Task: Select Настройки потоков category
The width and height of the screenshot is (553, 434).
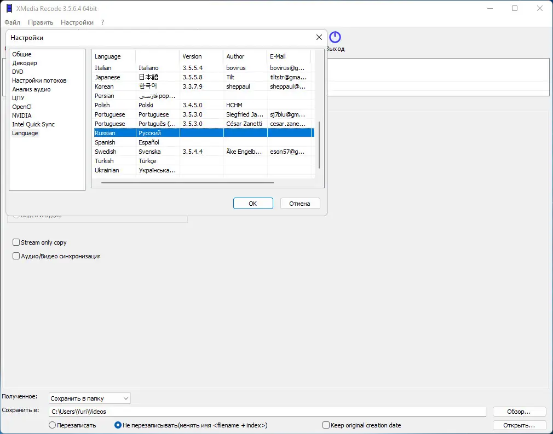Action: [39, 80]
